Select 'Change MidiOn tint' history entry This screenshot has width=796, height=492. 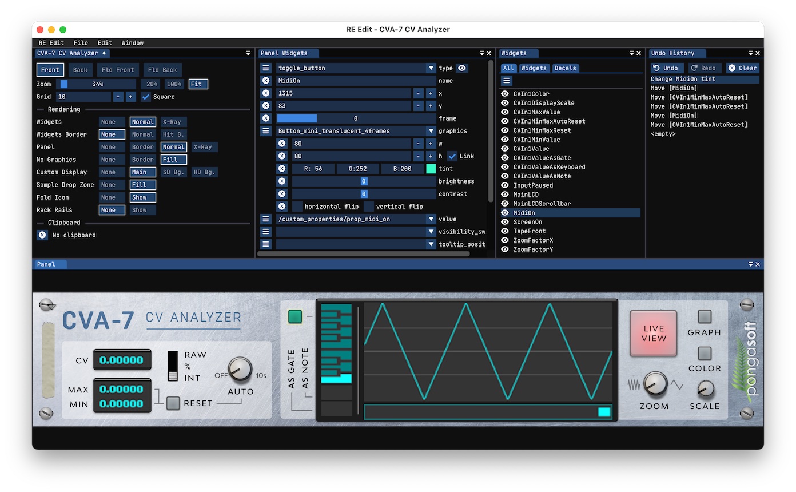(705, 79)
